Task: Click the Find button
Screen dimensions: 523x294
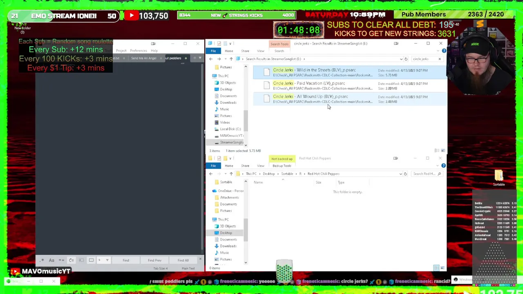Action: click(126, 260)
